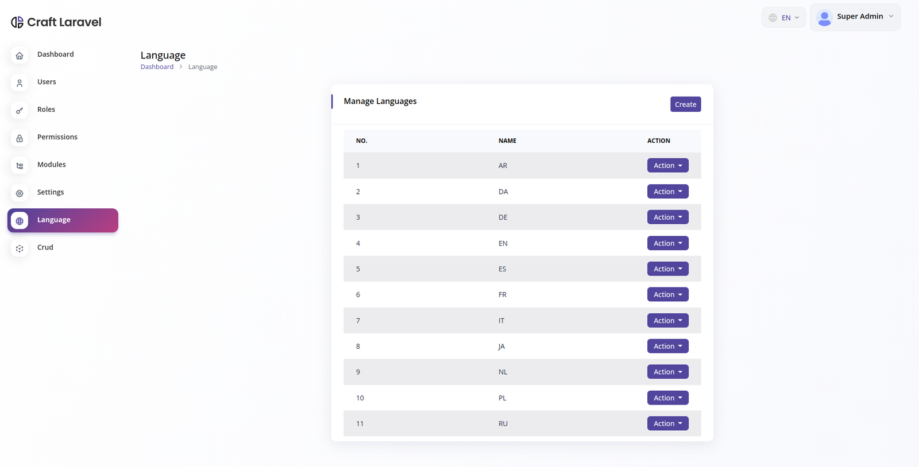This screenshot has width=919, height=467.
Task: Click the Craft Laravel logo
Action: (56, 22)
